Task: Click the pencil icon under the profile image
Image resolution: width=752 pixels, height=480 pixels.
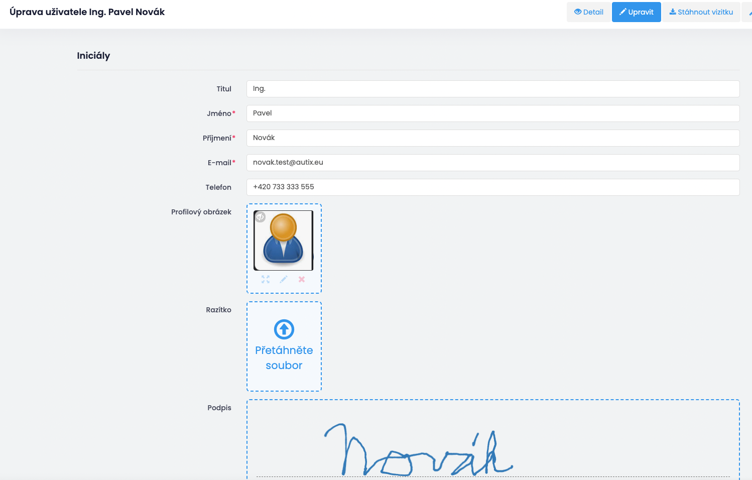Action: click(284, 279)
